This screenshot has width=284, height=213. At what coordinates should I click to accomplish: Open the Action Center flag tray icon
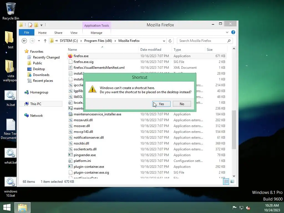(234, 207)
